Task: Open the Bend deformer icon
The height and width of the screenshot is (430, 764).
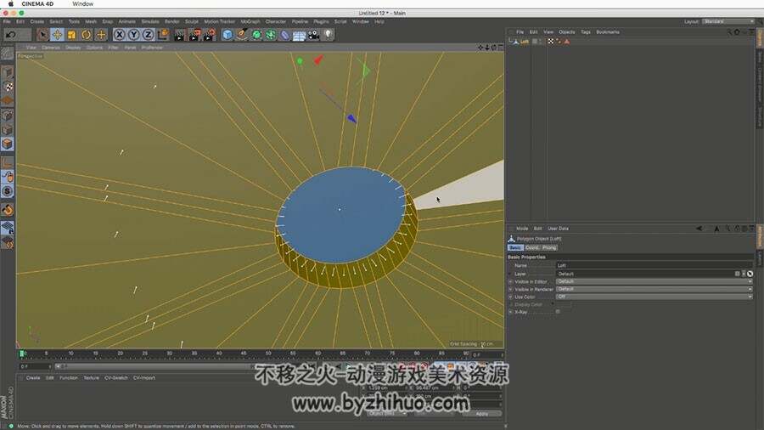Action: (285, 35)
